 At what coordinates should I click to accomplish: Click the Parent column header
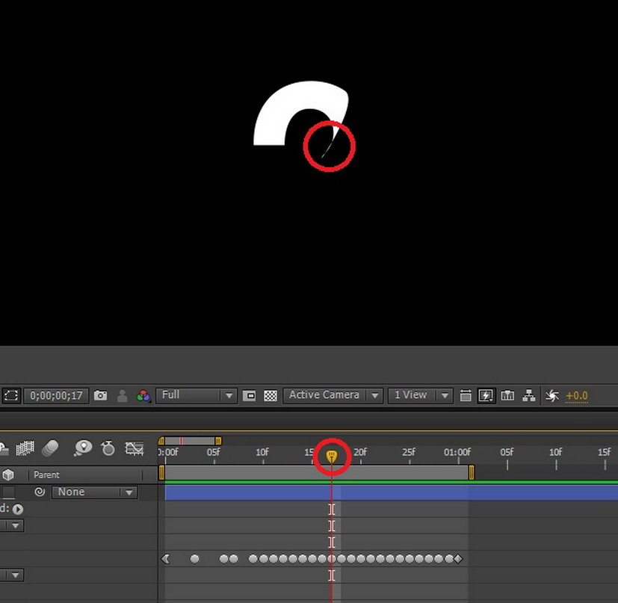coord(46,475)
